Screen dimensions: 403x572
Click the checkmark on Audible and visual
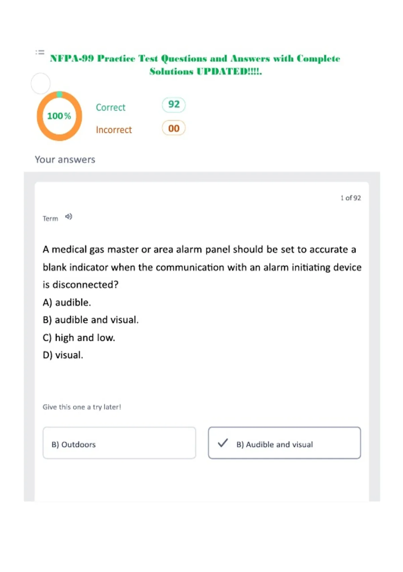tap(223, 443)
